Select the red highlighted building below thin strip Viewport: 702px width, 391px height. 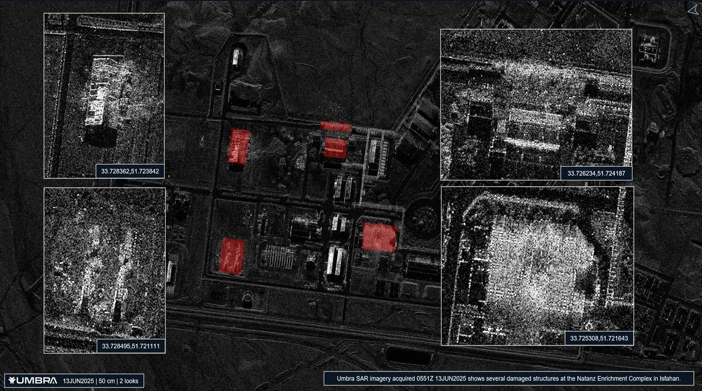click(x=335, y=148)
